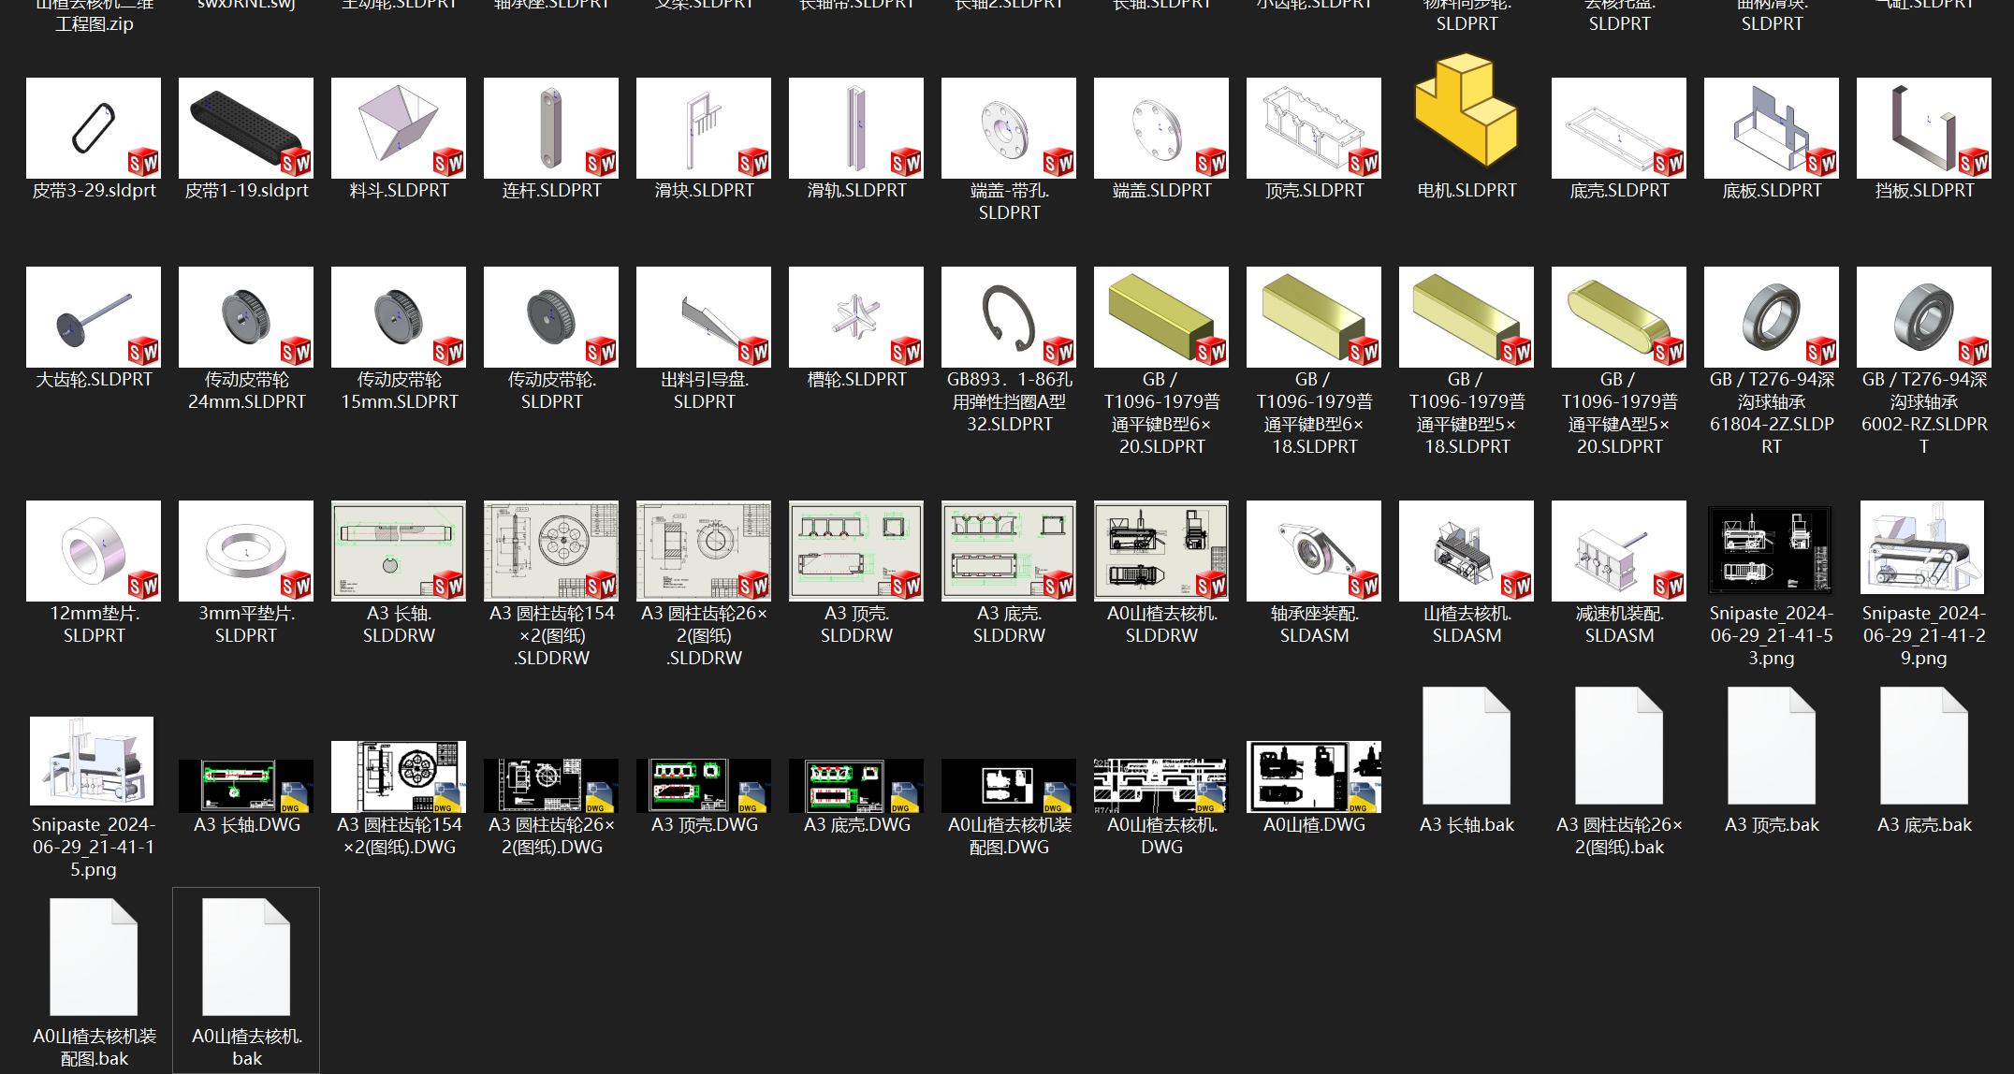Click the 12mm垫片.SLDPRT washer thumbnail

click(94, 551)
